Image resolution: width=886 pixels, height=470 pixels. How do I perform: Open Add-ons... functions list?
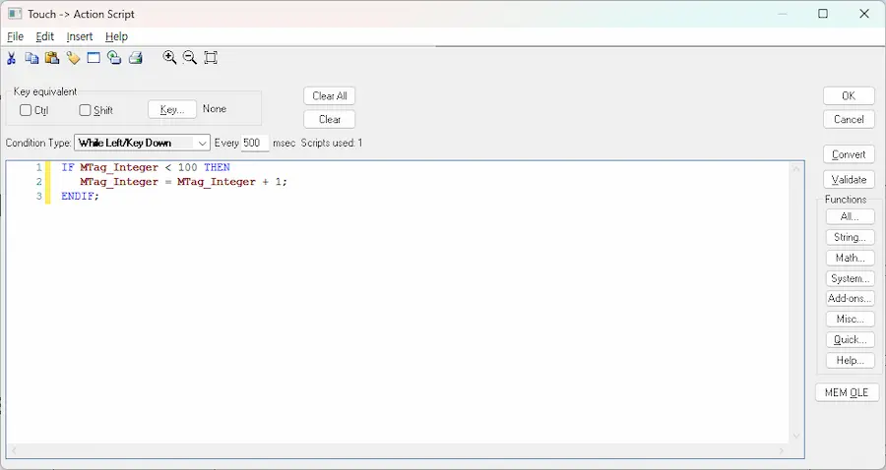[x=850, y=299]
